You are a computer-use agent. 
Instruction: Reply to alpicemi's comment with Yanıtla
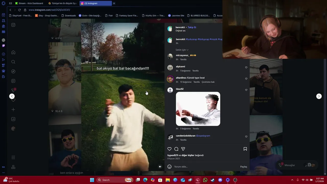[195, 71]
